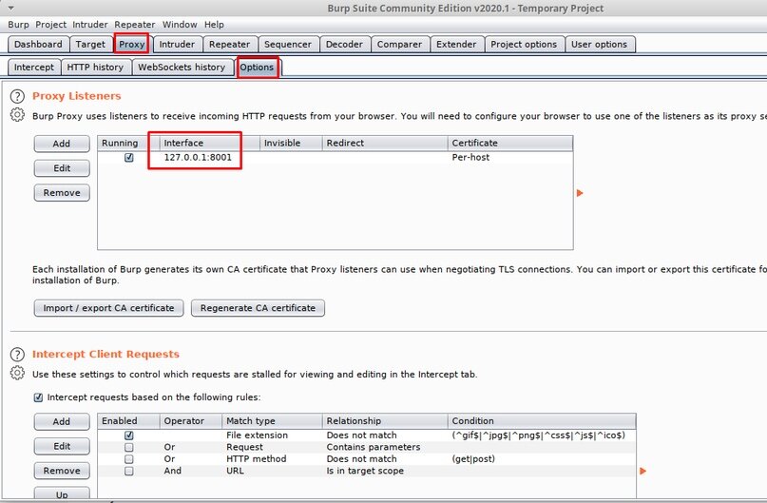Click Import / export CA certificate

pyautogui.click(x=108, y=308)
